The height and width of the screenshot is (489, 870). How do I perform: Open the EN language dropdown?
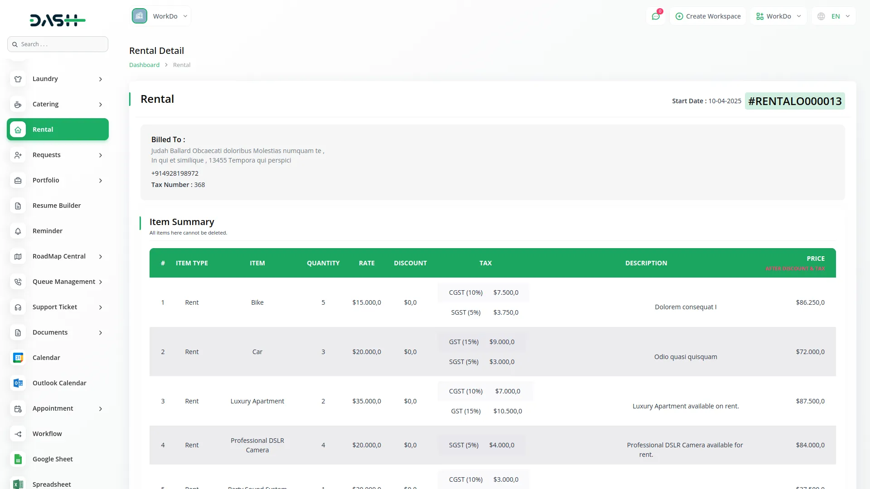click(x=834, y=16)
